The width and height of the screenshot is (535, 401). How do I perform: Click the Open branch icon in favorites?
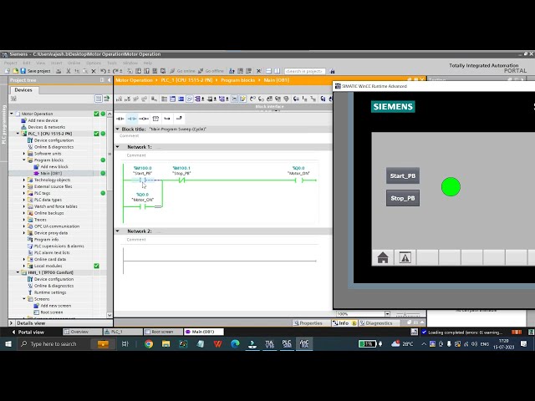click(167, 119)
